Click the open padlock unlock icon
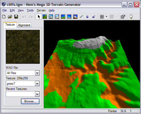The width and height of the screenshot is (141, 114). tap(94, 17)
